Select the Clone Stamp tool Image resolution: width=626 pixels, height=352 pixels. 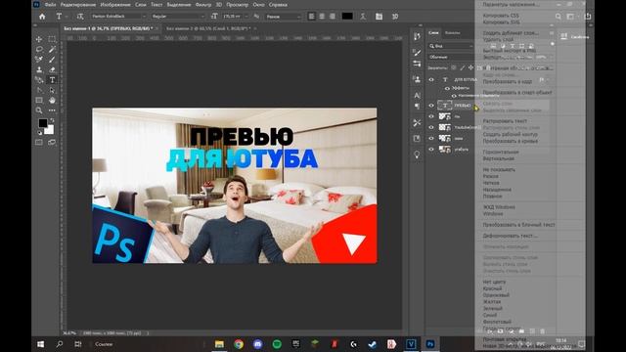point(39,69)
